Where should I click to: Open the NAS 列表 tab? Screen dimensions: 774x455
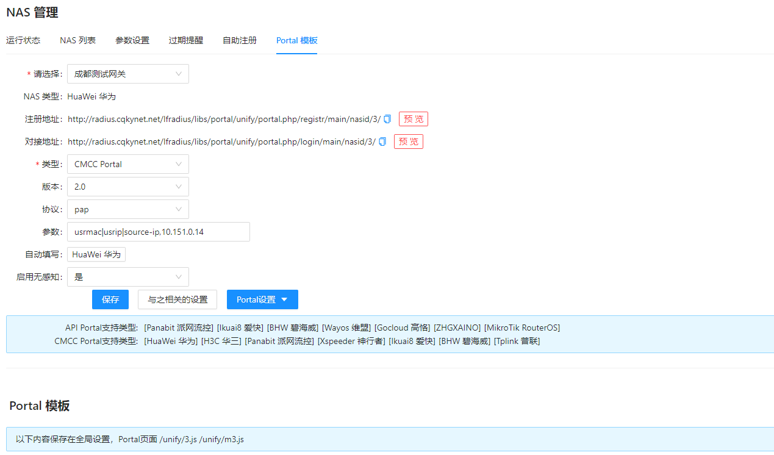tap(77, 40)
